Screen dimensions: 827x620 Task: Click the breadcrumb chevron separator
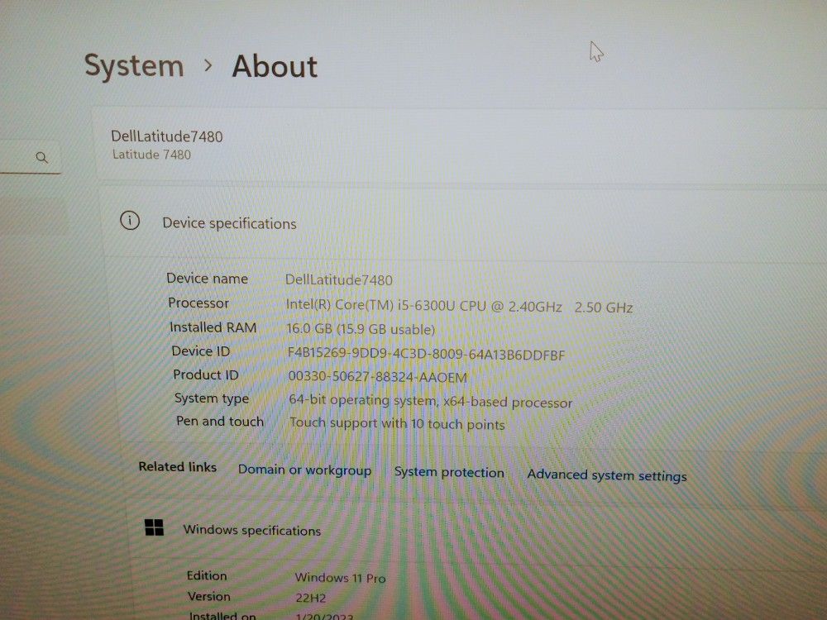coord(208,65)
